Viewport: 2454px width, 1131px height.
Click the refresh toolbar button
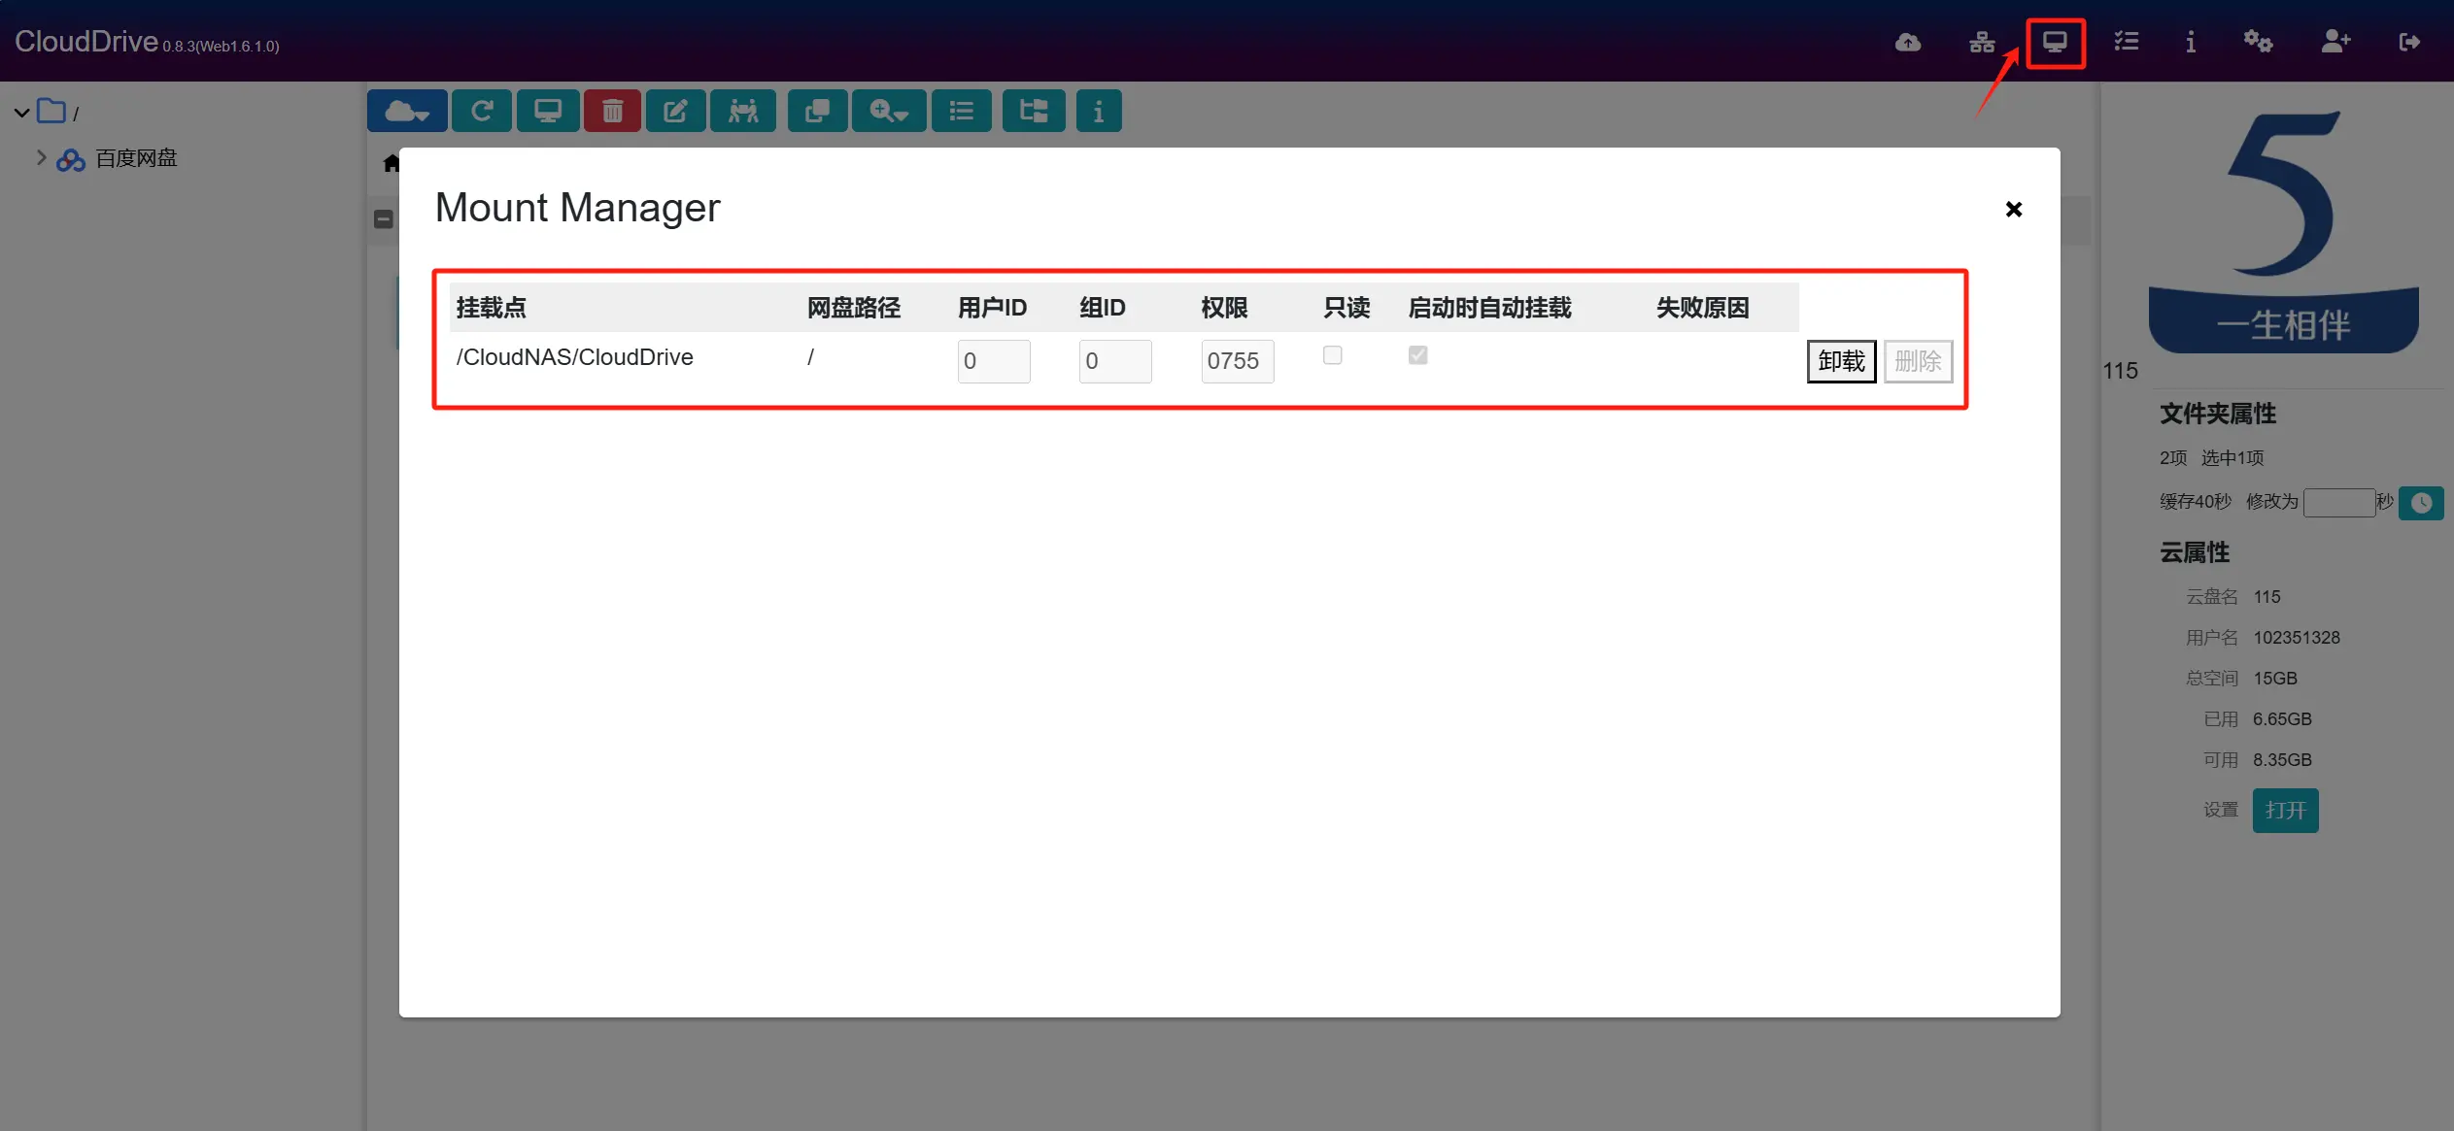481,111
